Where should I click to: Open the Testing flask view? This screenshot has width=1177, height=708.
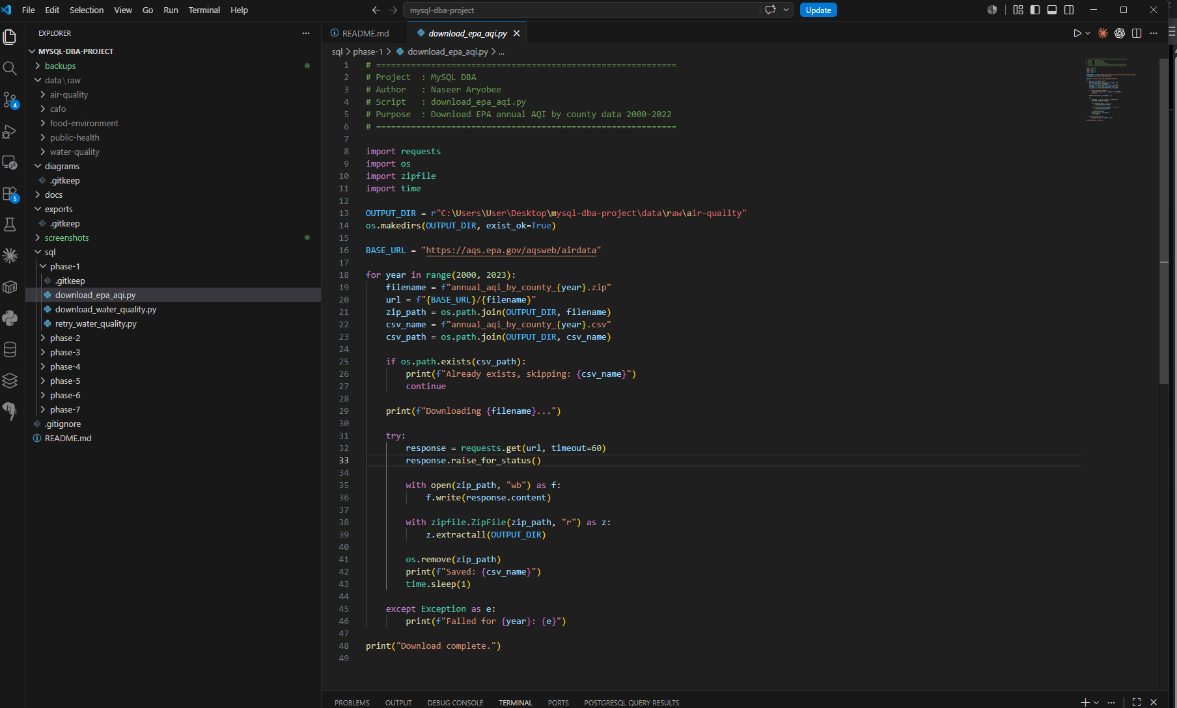coord(10,225)
